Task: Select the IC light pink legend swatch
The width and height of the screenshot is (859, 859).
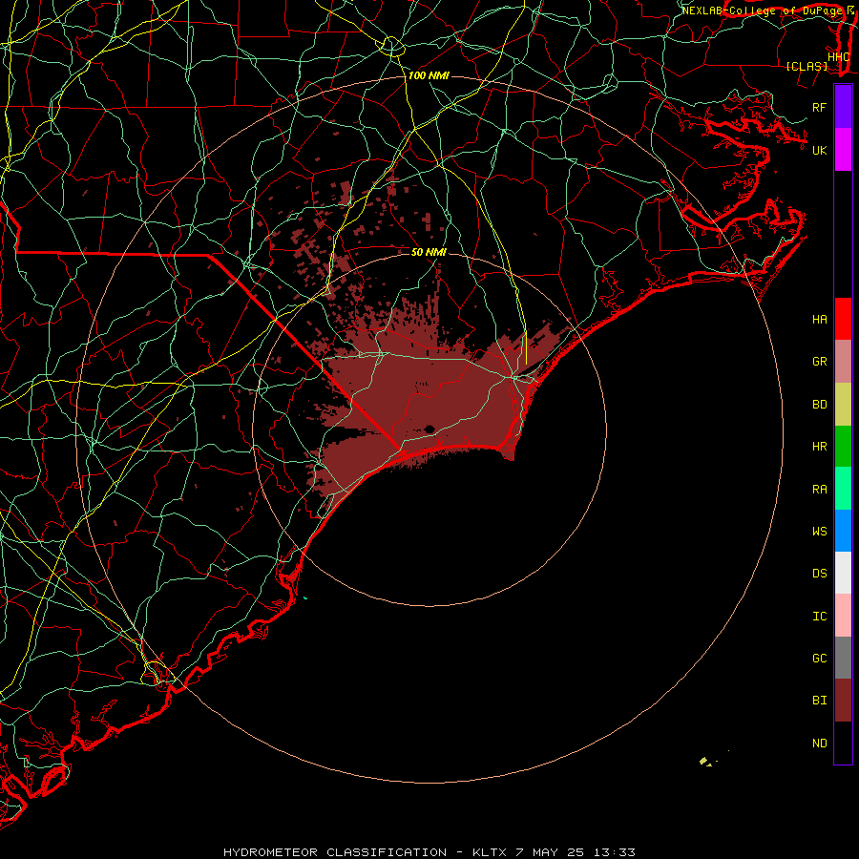Action: coord(843,616)
